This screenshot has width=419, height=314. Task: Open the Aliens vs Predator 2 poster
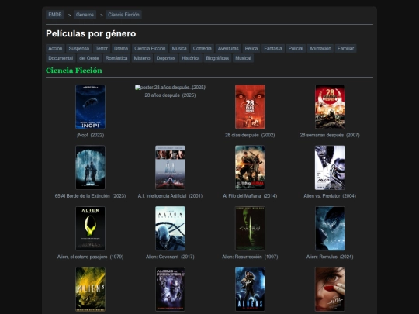click(170, 289)
